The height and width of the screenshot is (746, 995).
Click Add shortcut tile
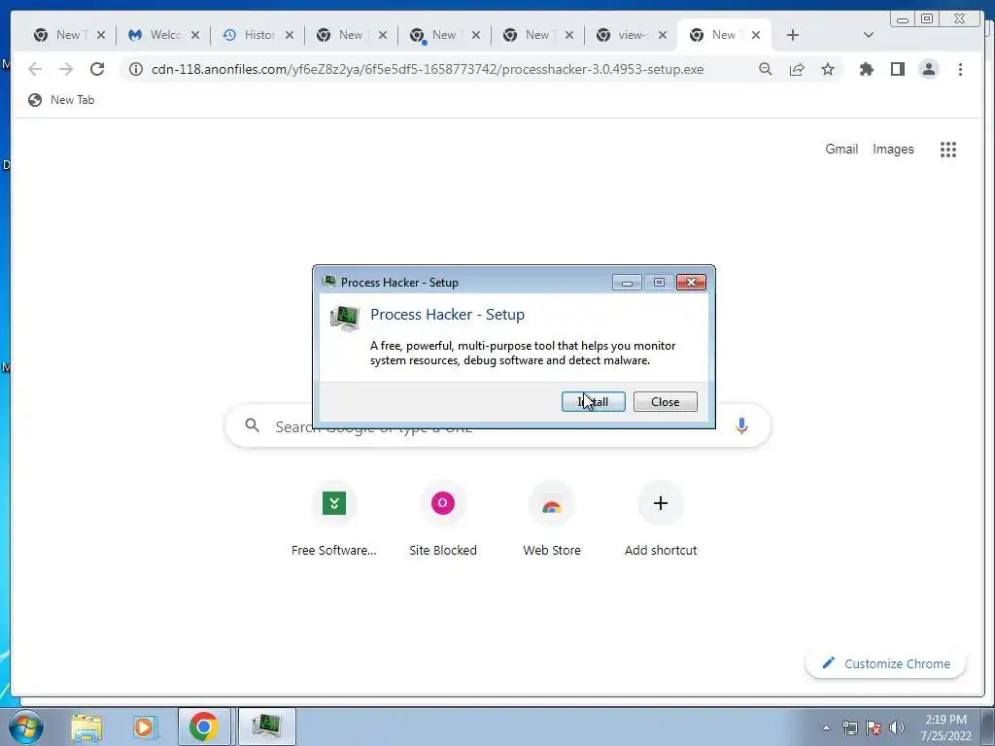[661, 519]
